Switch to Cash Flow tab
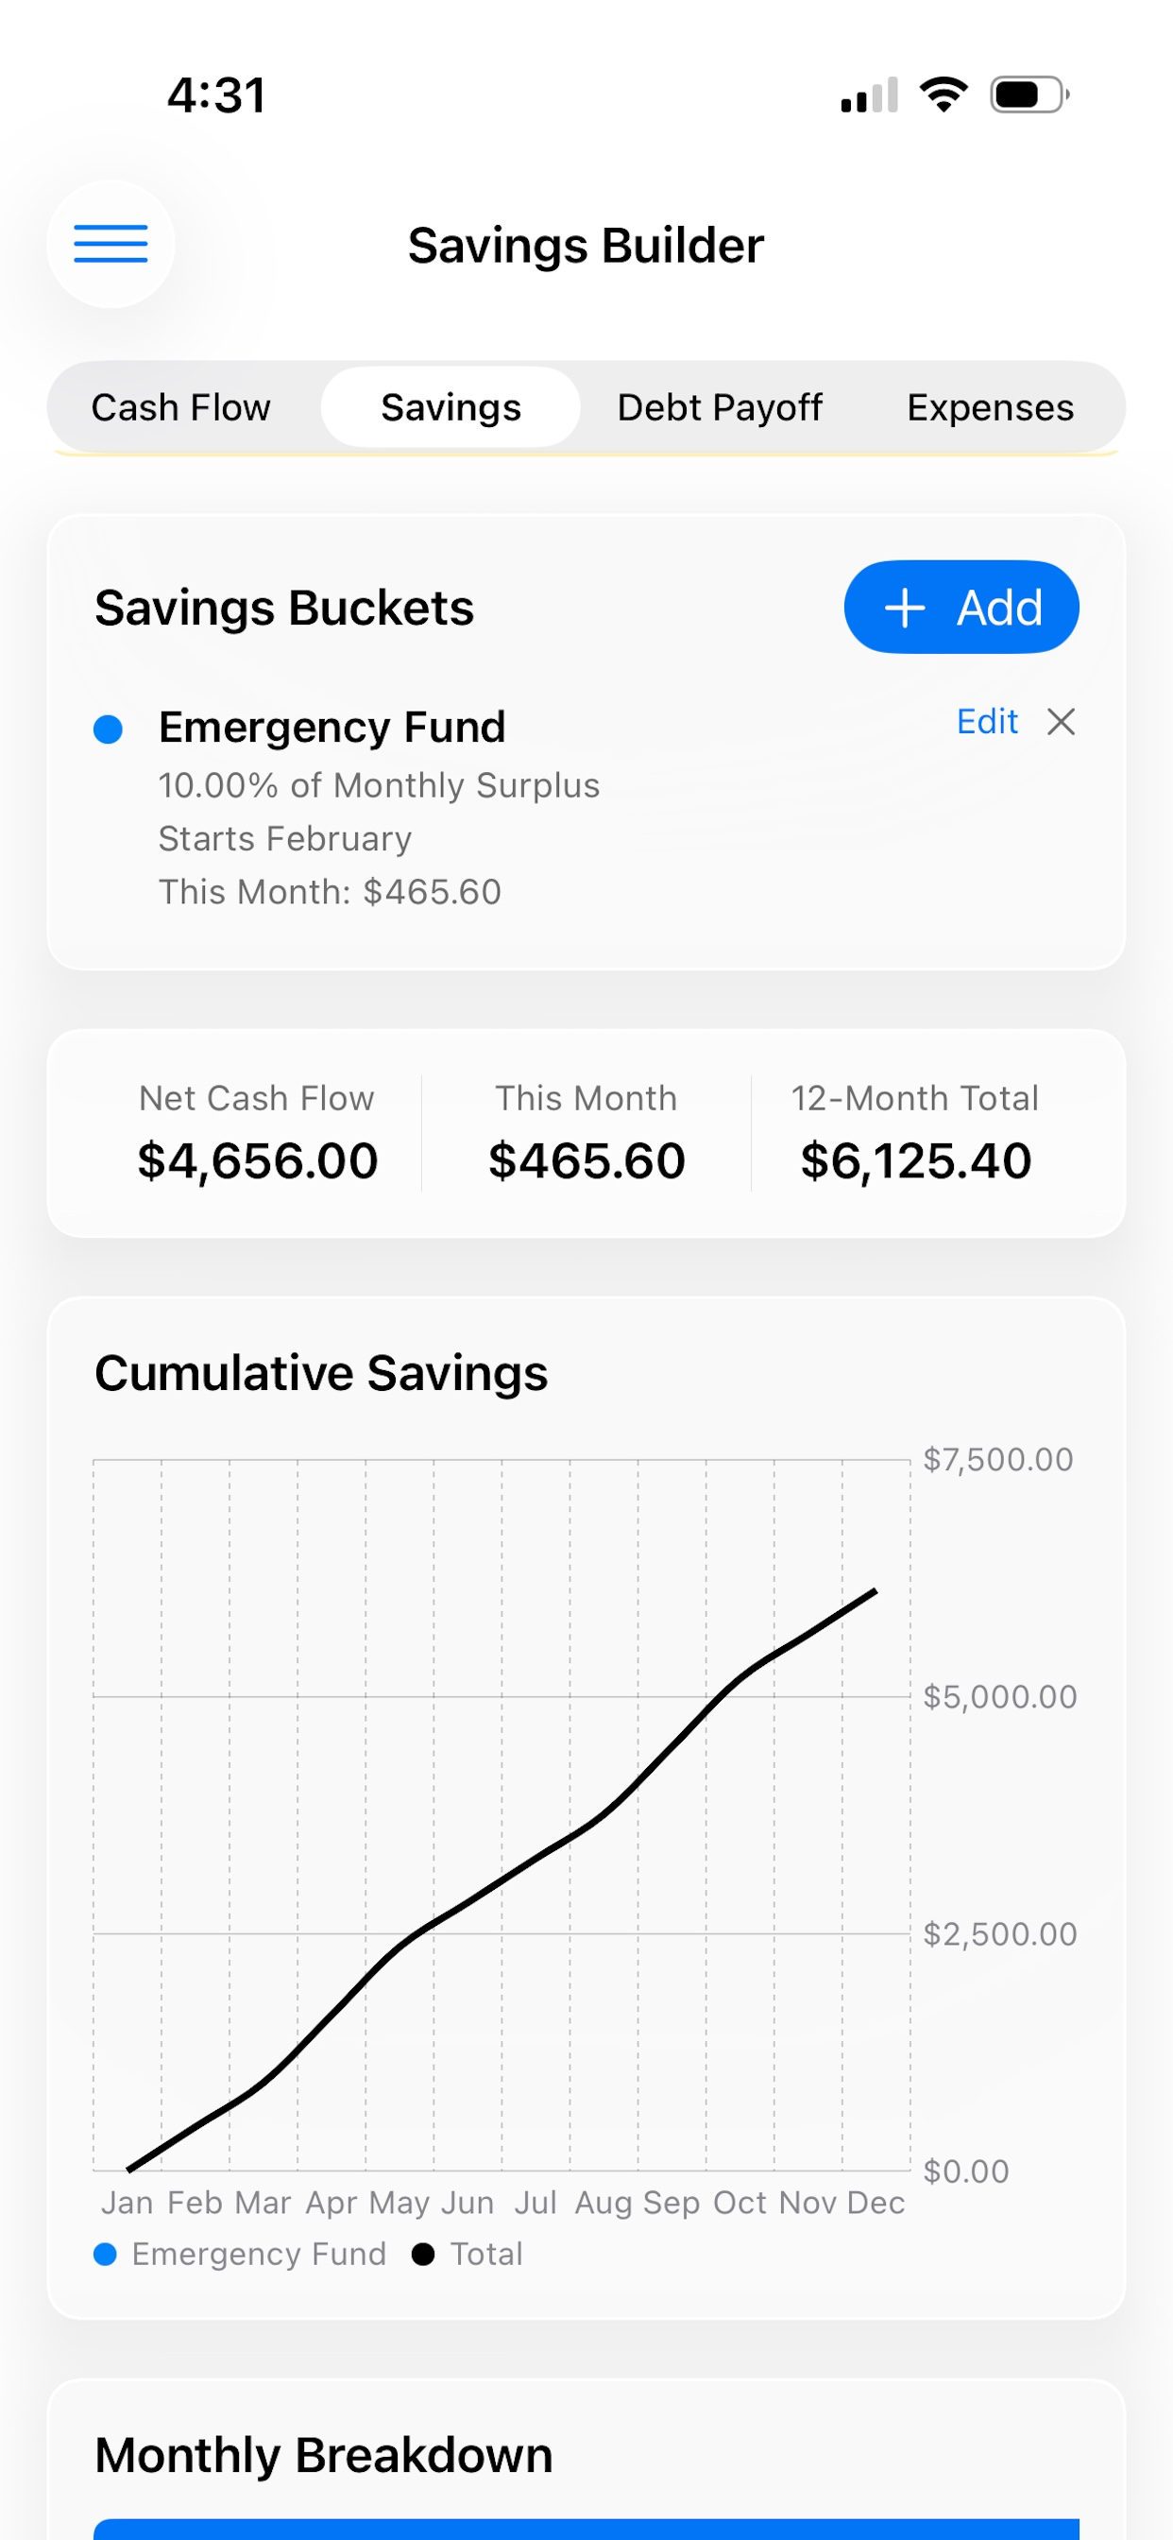The height and width of the screenshot is (2540, 1173). pyautogui.click(x=181, y=407)
